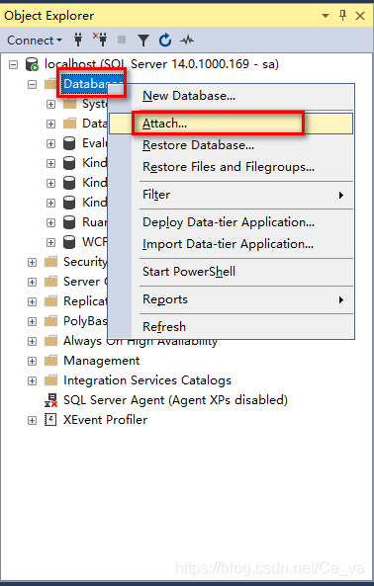Click the Disconnect plug icon
The height and width of the screenshot is (586, 374).
pos(100,40)
